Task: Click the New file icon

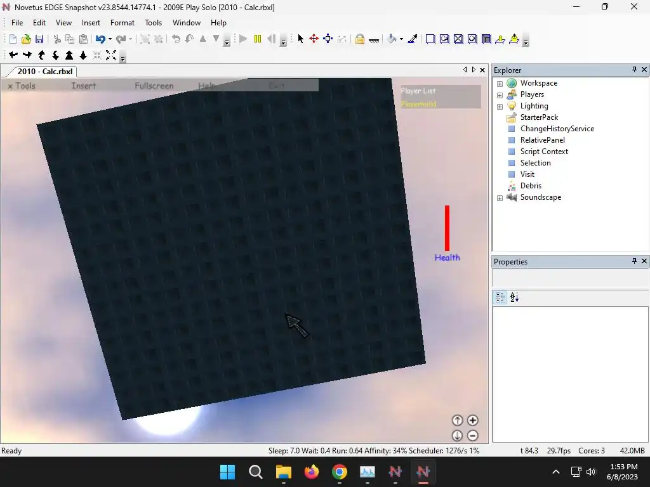Action: (13, 39)
